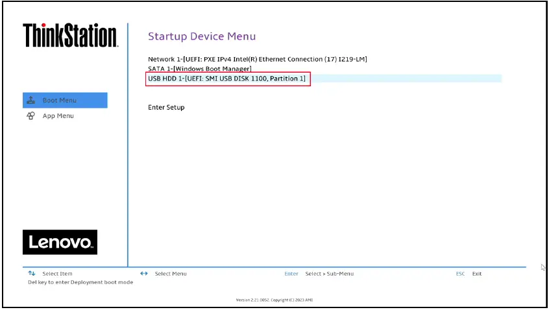Image resolution: width=549 pixels, height=312 pixels.
Task: Choose SATA 1 Windows Boot Manager entry
Action: (200, 69)
